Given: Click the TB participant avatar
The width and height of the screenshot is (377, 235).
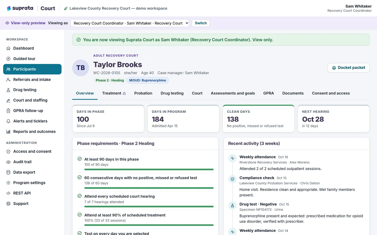Looking at the screenshot, I should [x=81, y=68].
